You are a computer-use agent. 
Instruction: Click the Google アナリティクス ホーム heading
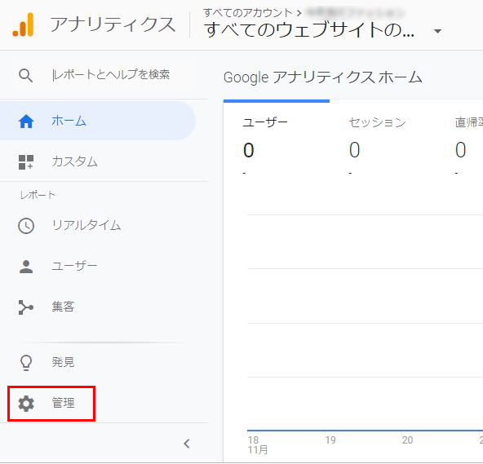pos(323,77)
